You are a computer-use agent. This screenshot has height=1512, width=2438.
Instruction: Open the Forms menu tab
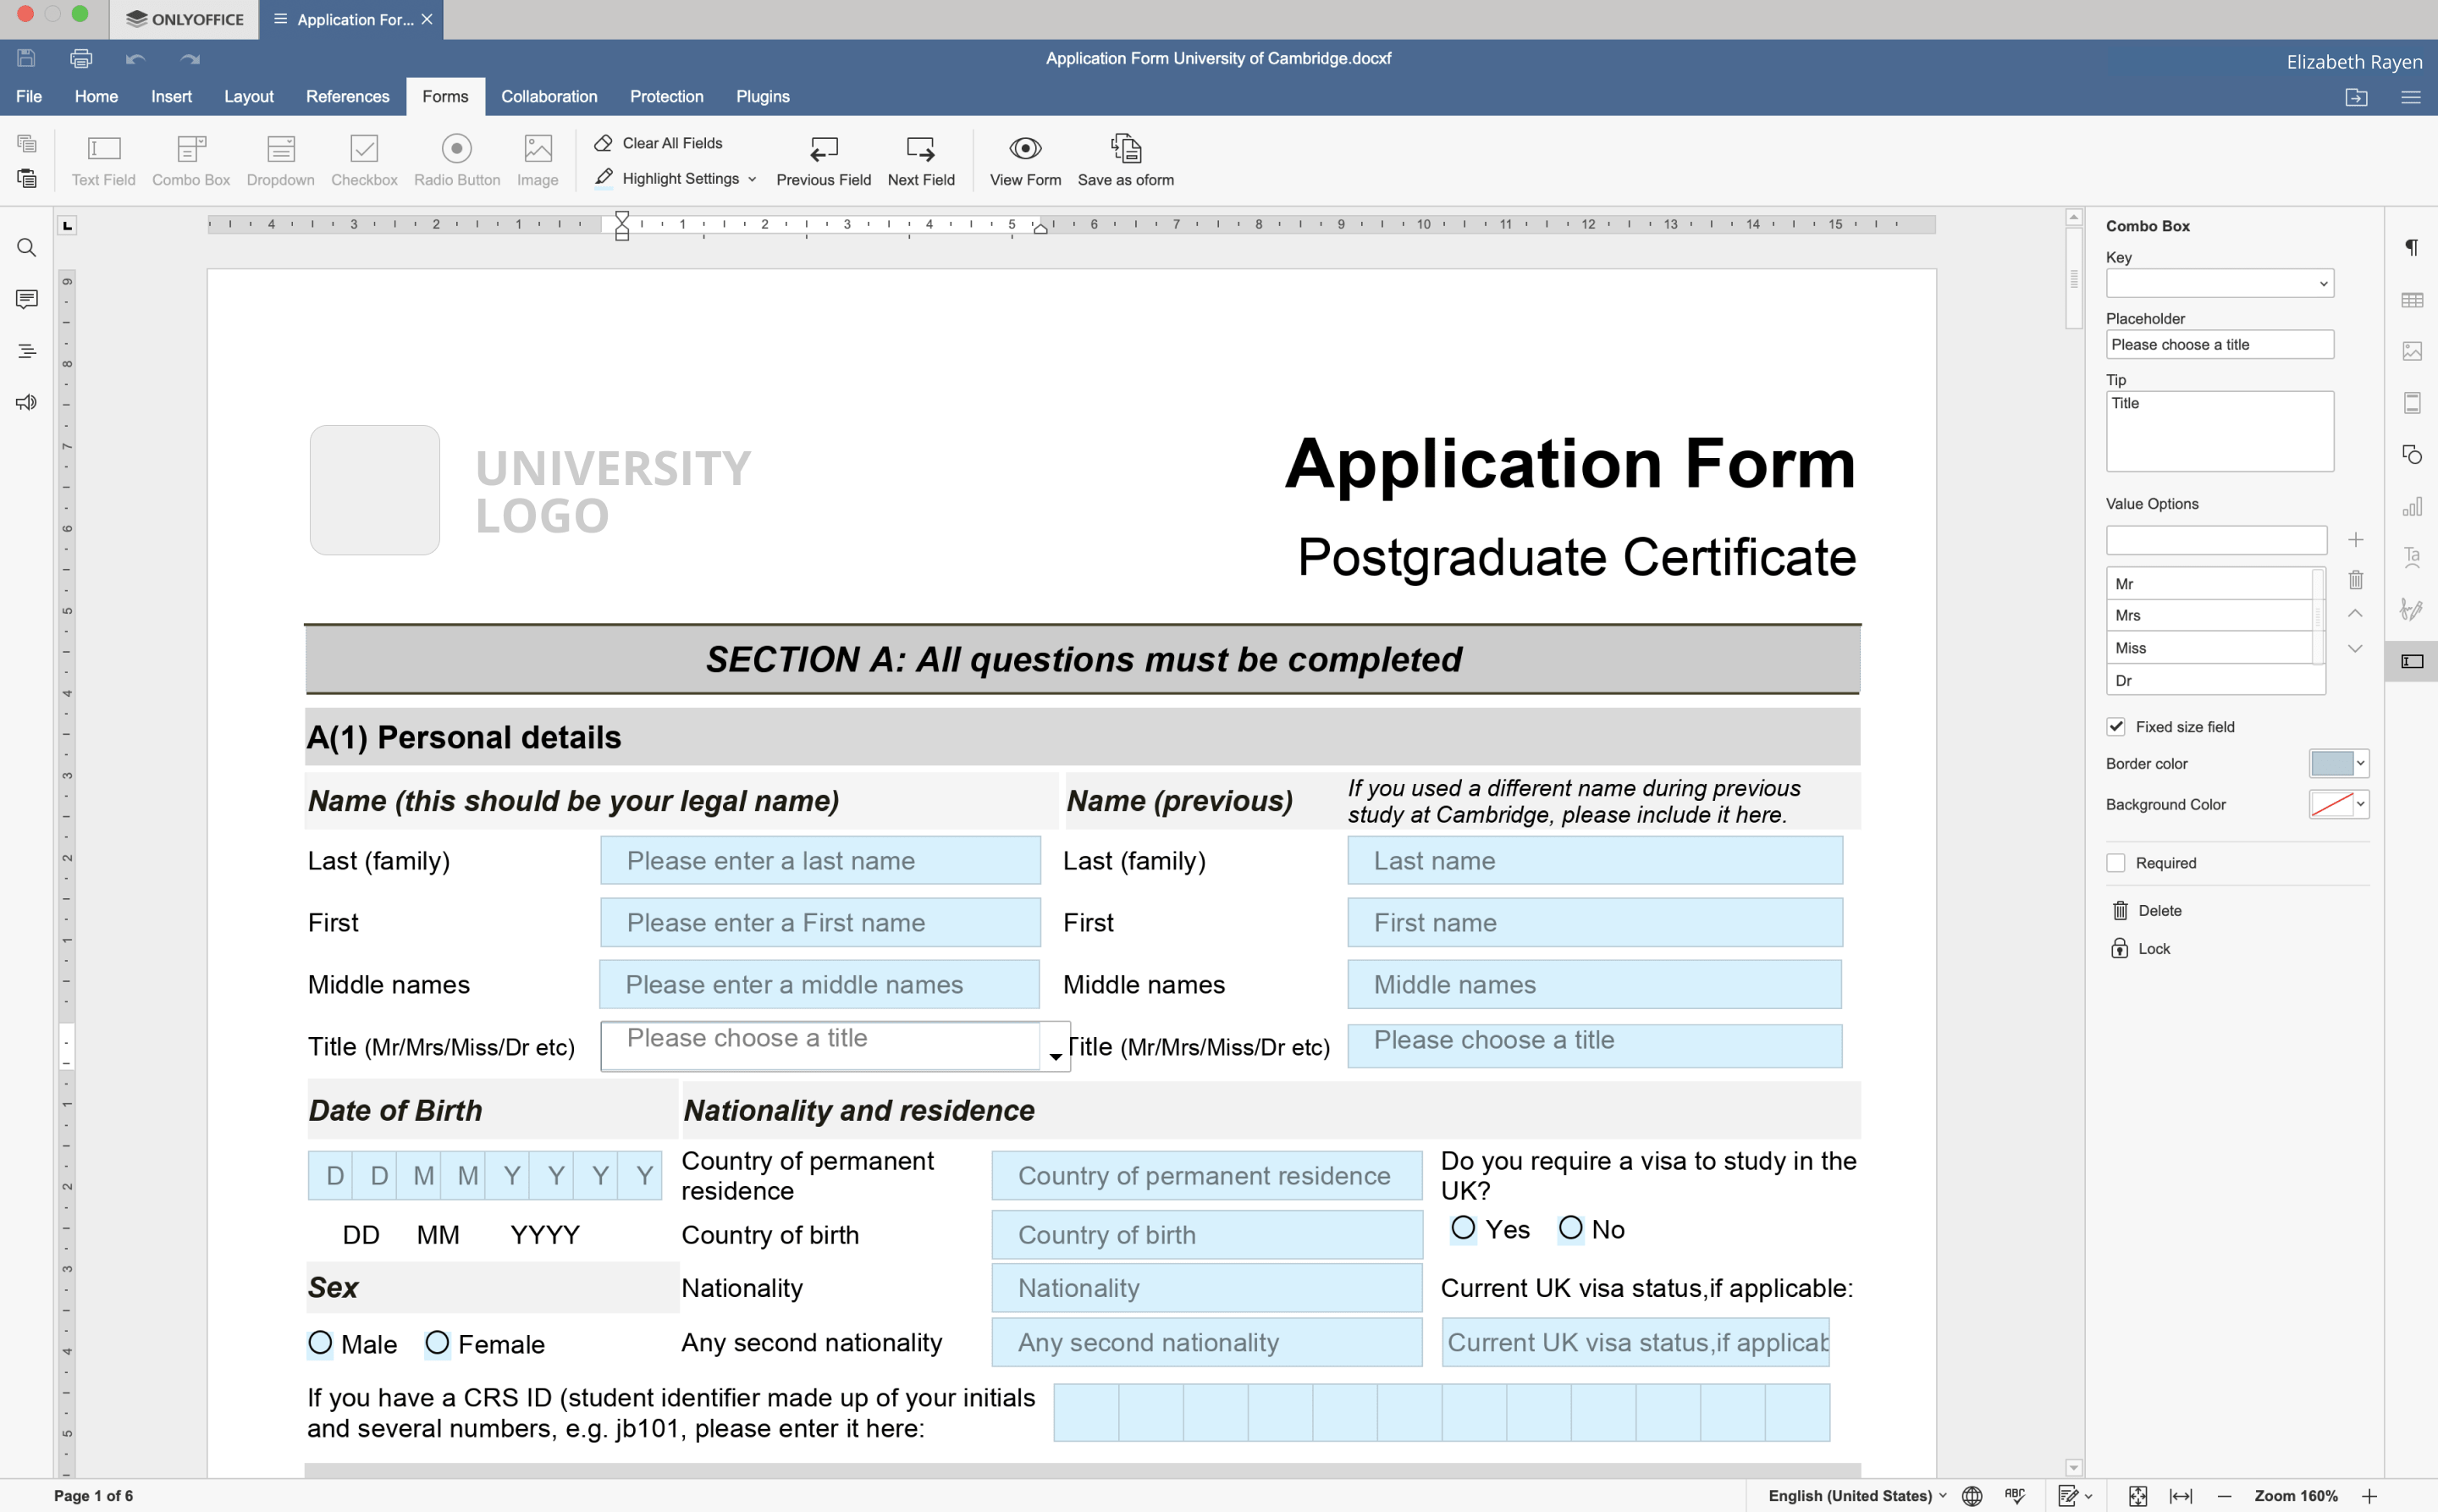tap(446, 96)
